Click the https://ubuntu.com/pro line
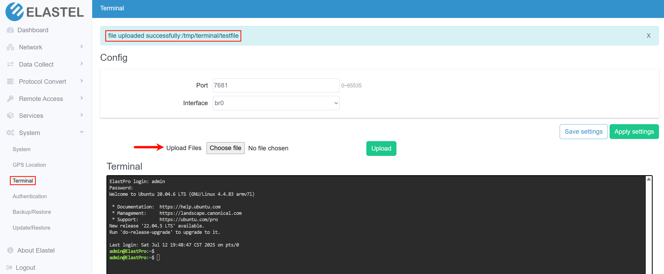 (x=189, y=220)
